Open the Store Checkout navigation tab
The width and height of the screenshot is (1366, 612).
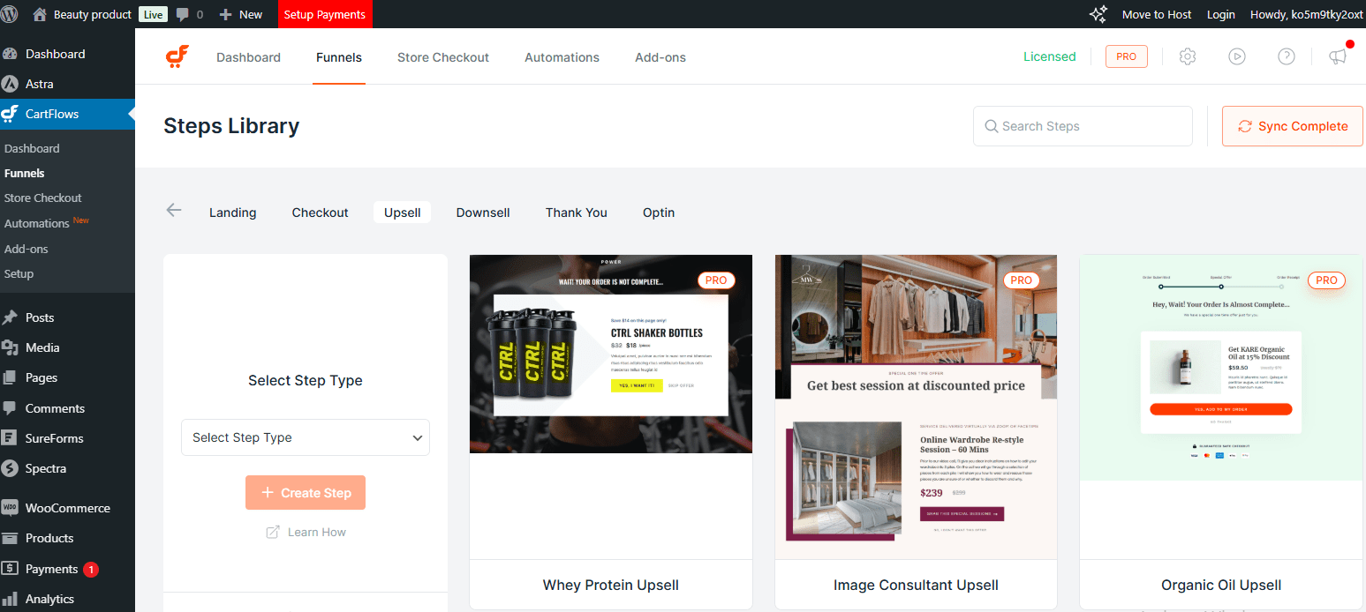coord(442,57)
